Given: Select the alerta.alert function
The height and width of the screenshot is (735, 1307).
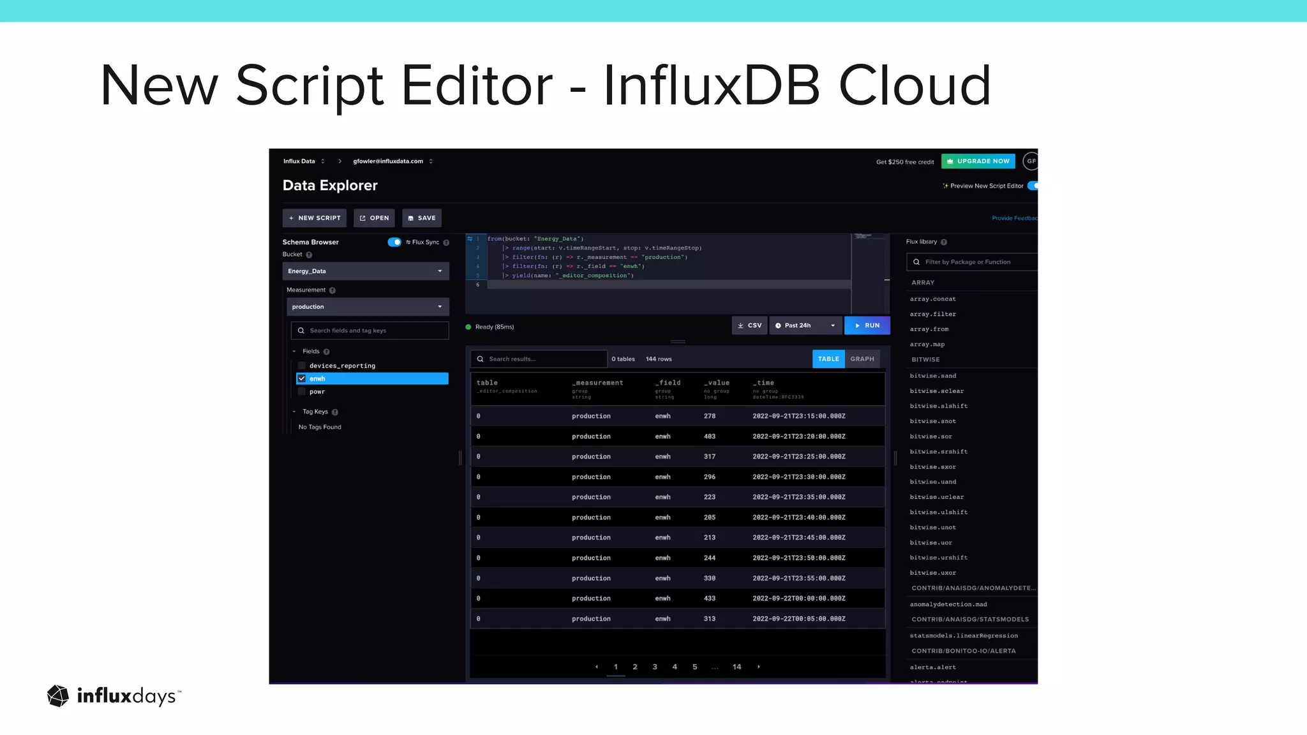Looking at the screenshot, I should (933, 668).
